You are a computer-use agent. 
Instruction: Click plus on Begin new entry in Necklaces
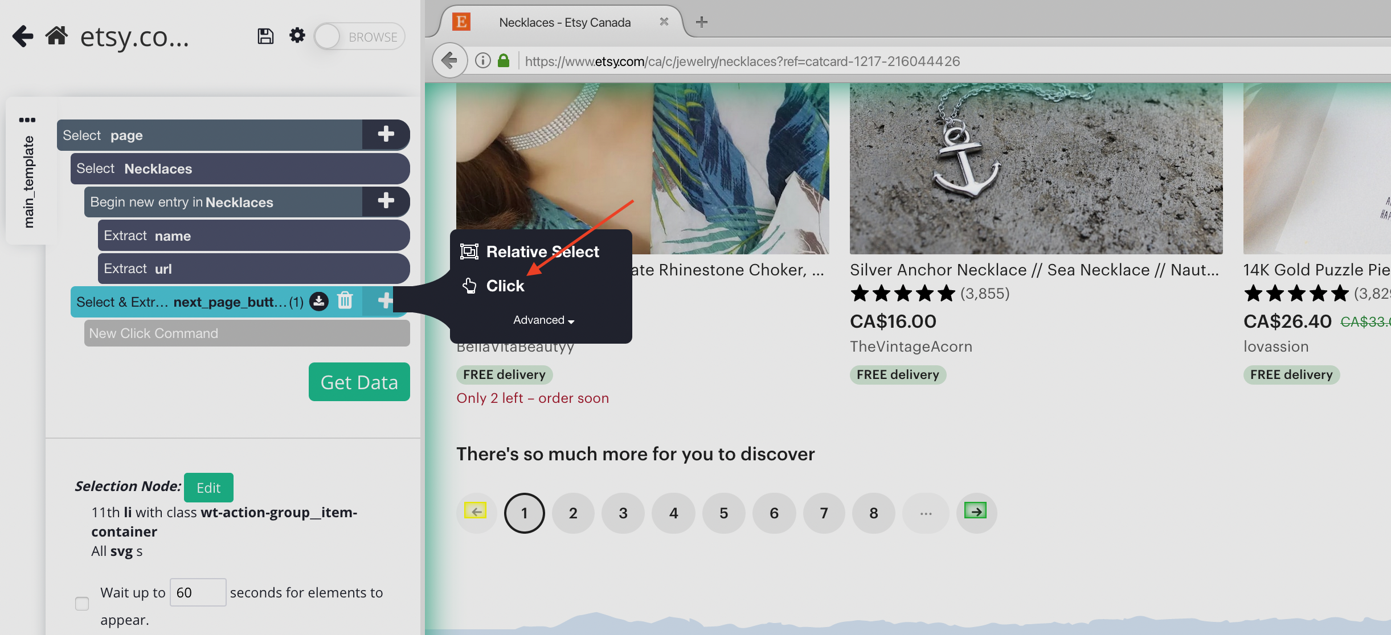pyautogui.click(x=386, y=201)
